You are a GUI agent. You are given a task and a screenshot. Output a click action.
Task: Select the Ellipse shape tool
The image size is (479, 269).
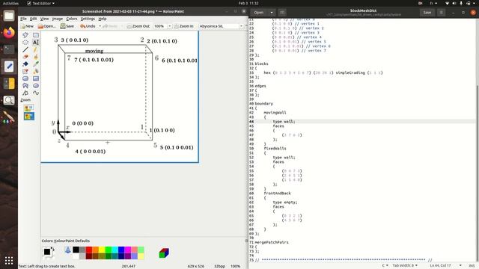36,86
